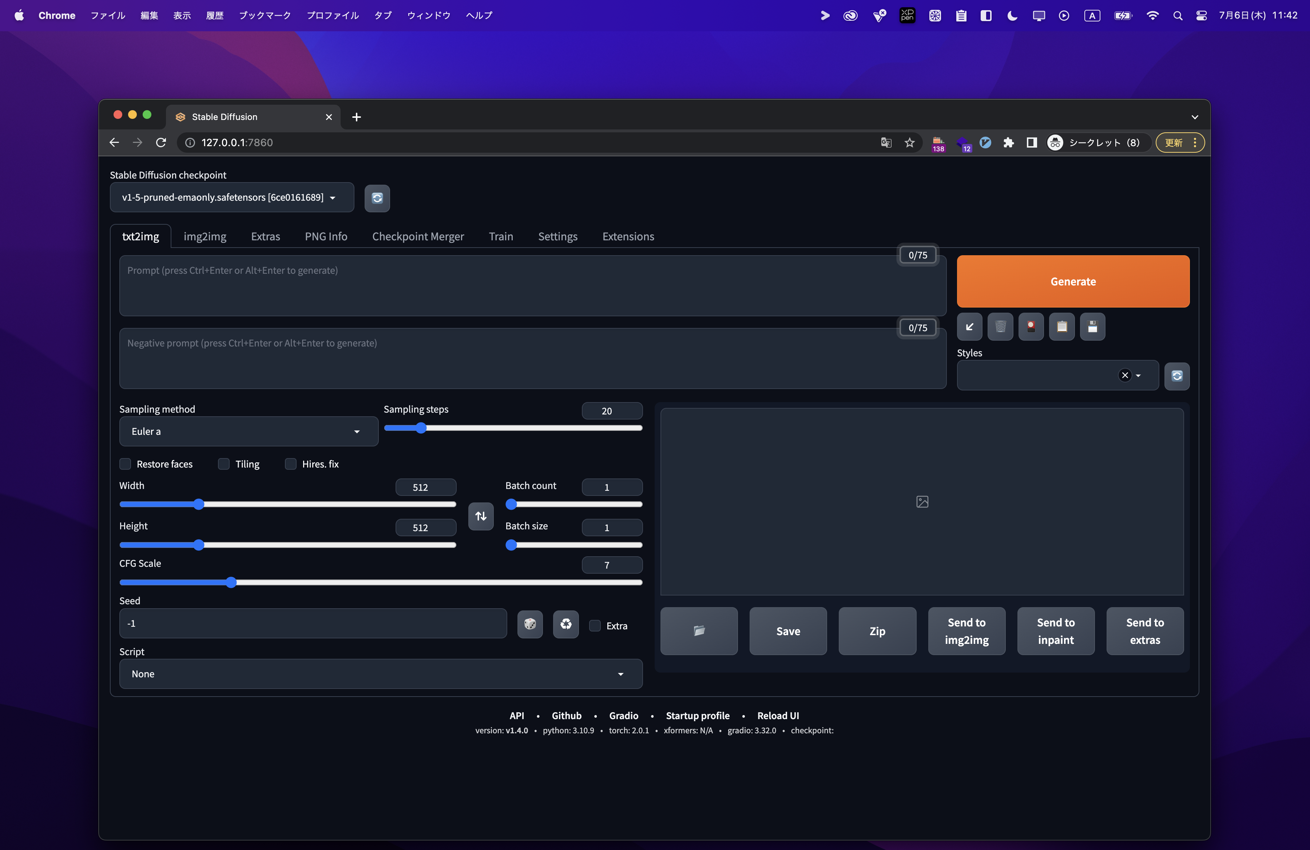The width and height of the screenshot is (1310, 850).
Task: Click the floppy disk save style icon
Action: click(1093, 327)
